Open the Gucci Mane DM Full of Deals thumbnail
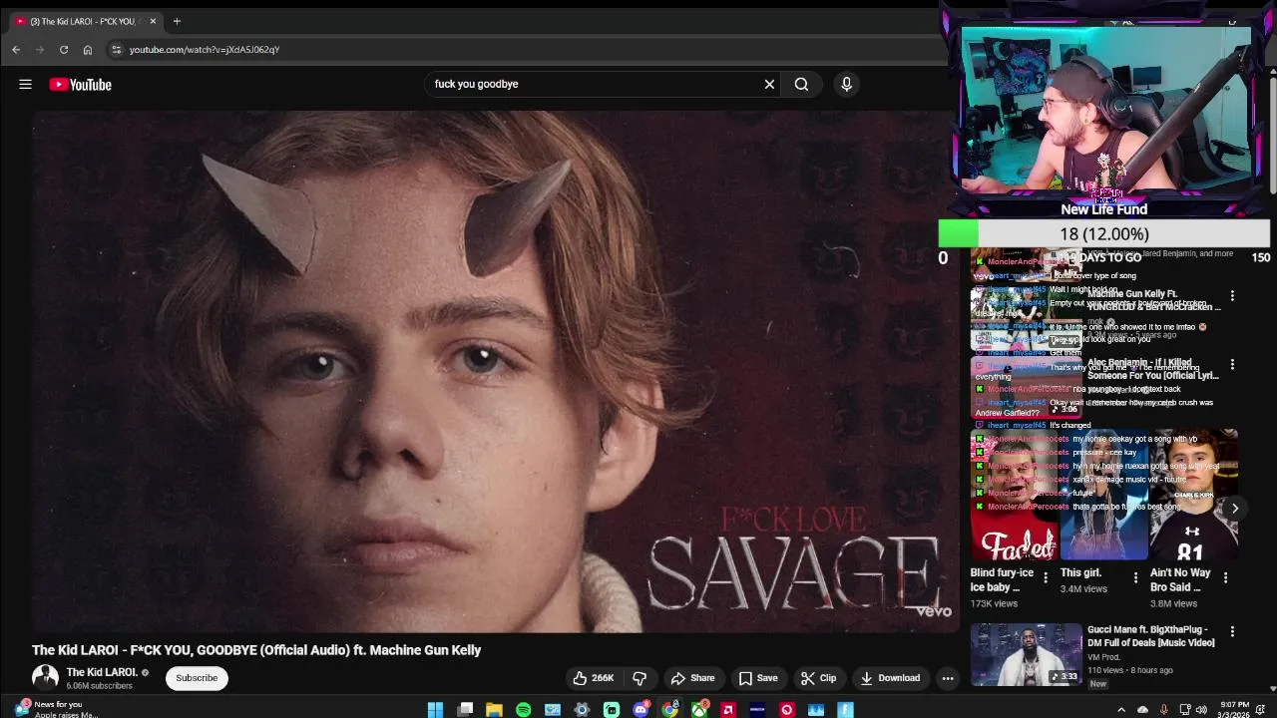The height and width of the screenshot is (718, 1277). [1027, 655]
